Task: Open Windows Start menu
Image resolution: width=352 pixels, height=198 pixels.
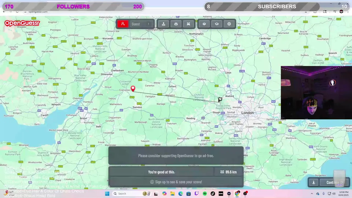Action: [107, 194]
